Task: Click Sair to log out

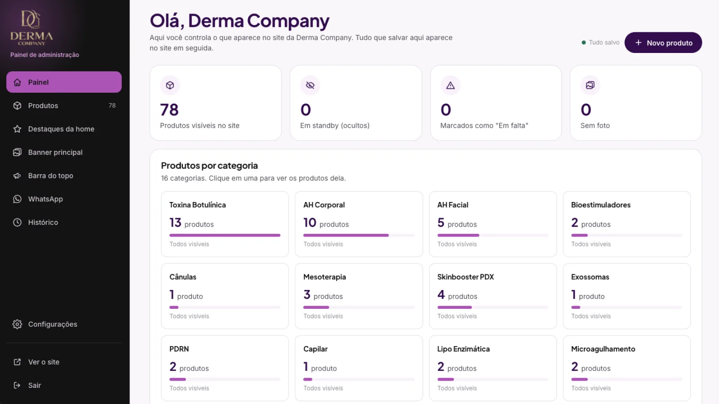Action: 64,385
